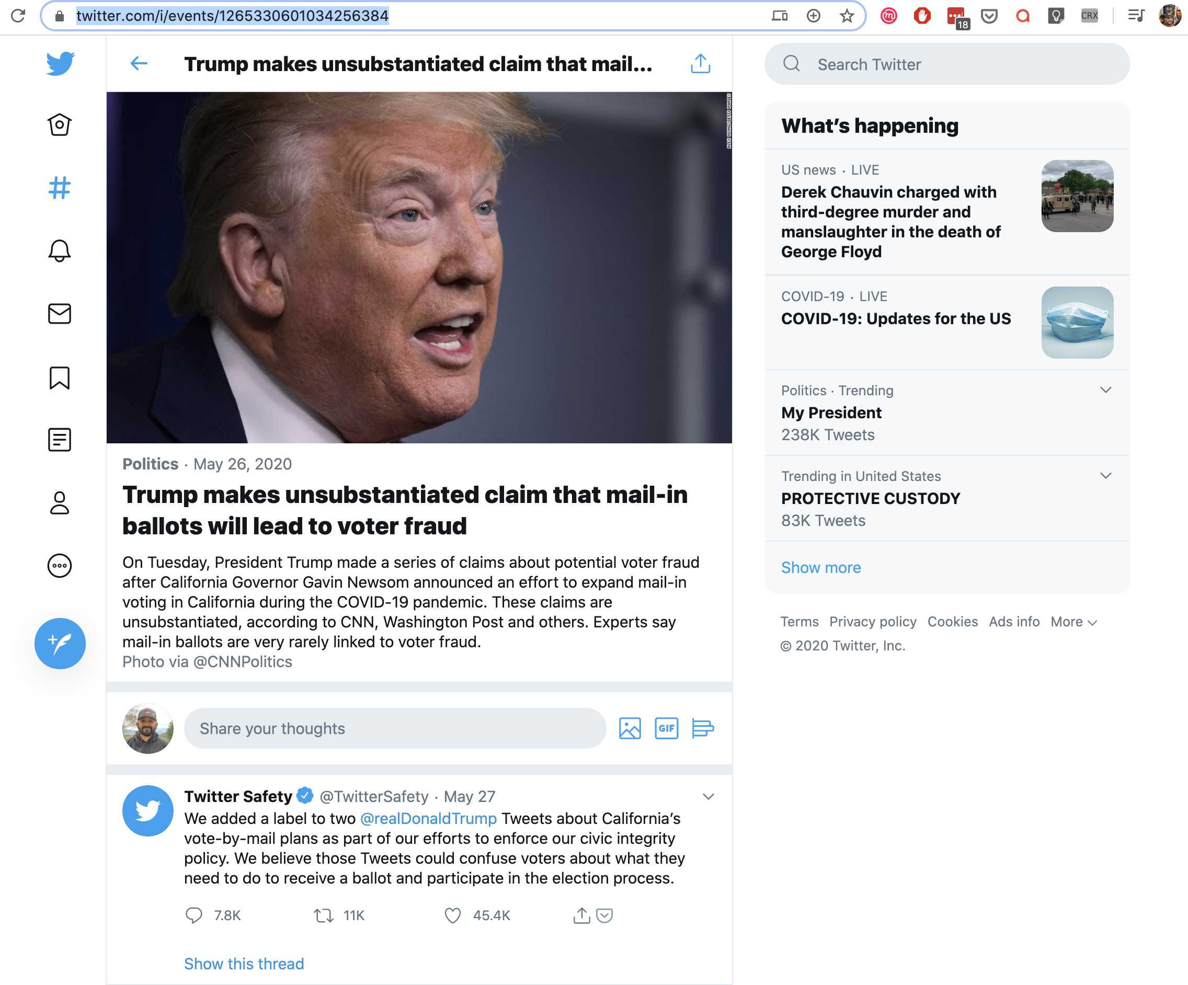Open the Lists icon in sidebar

tap(60, 440)
